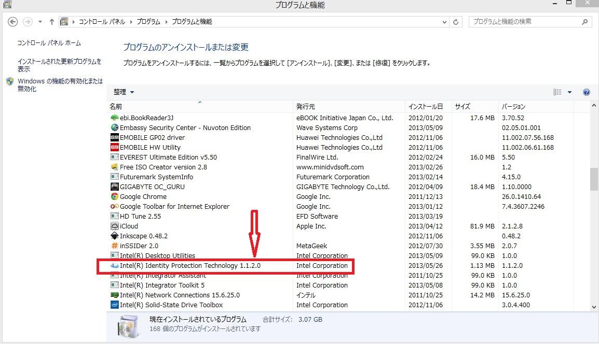
Task: Open view options dropdown arrow
Action: point(569,92)
